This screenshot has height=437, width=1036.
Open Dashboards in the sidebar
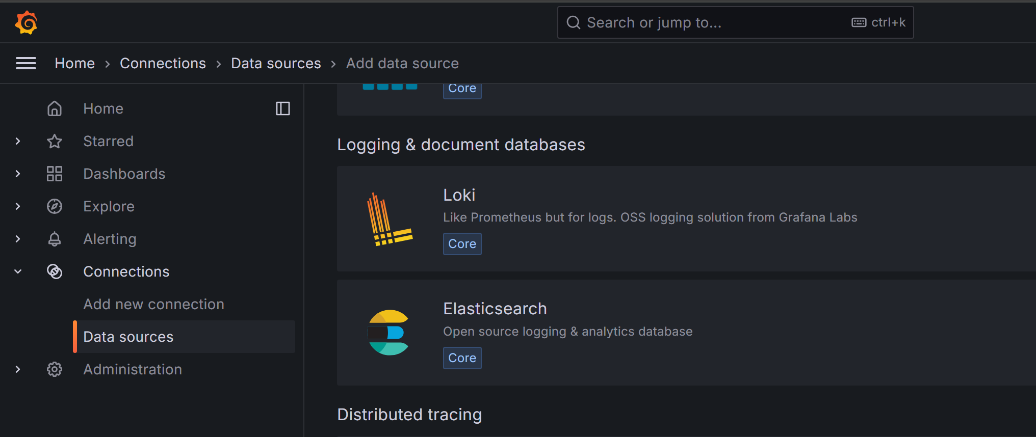coord(124,174)
